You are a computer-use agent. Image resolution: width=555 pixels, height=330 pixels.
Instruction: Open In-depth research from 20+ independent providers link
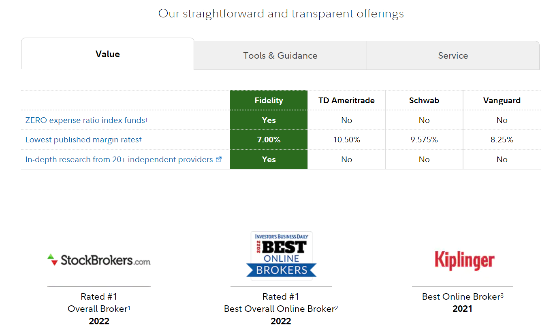coord(119,159)
